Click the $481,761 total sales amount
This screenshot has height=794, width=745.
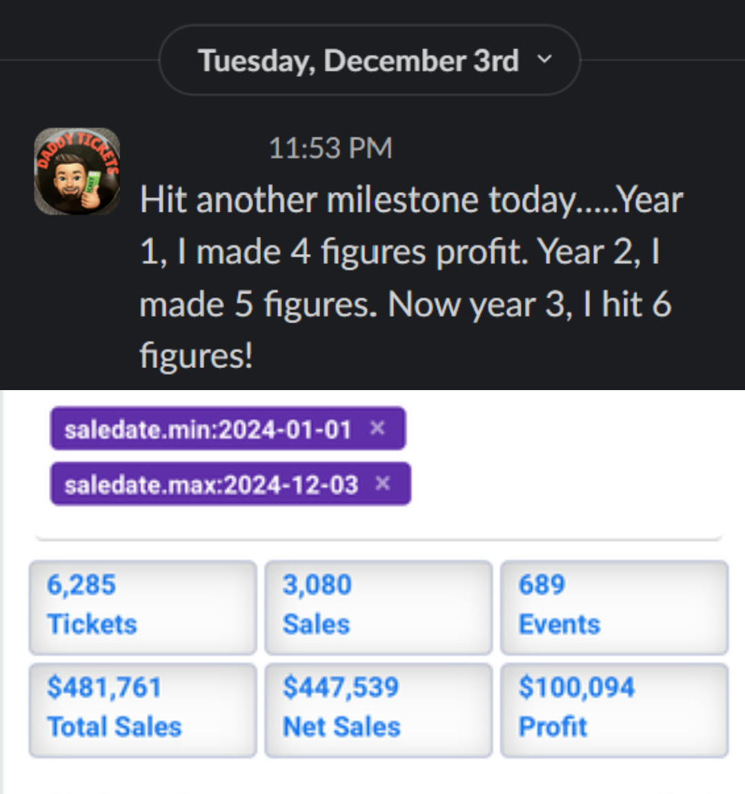pyautogui.click(x=104, y=688)
